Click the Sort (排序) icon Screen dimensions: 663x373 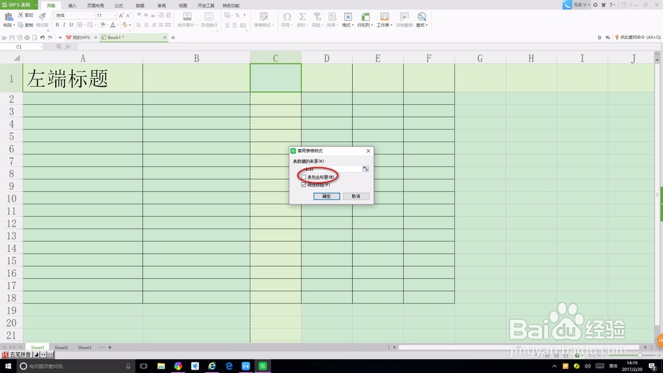pyautogui.click(x=332, y=17)
